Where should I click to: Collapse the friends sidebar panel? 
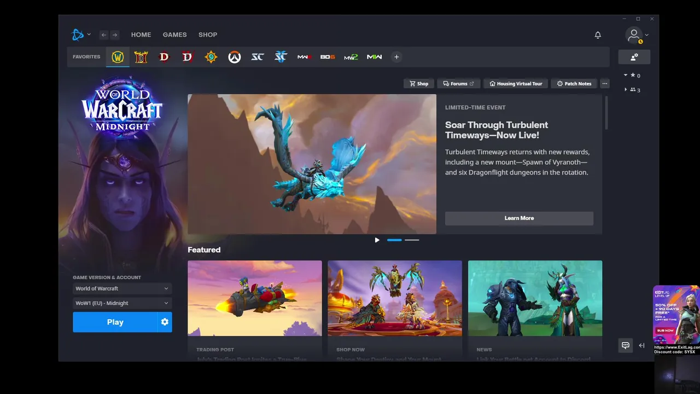[641, 345]
